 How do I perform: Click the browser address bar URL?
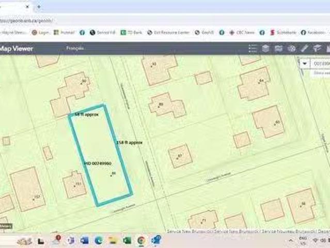tap(26, 21)
